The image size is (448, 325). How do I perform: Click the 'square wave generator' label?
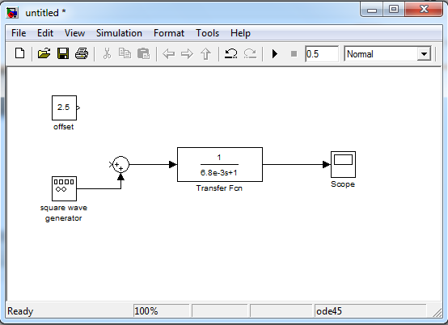(63, 213)
